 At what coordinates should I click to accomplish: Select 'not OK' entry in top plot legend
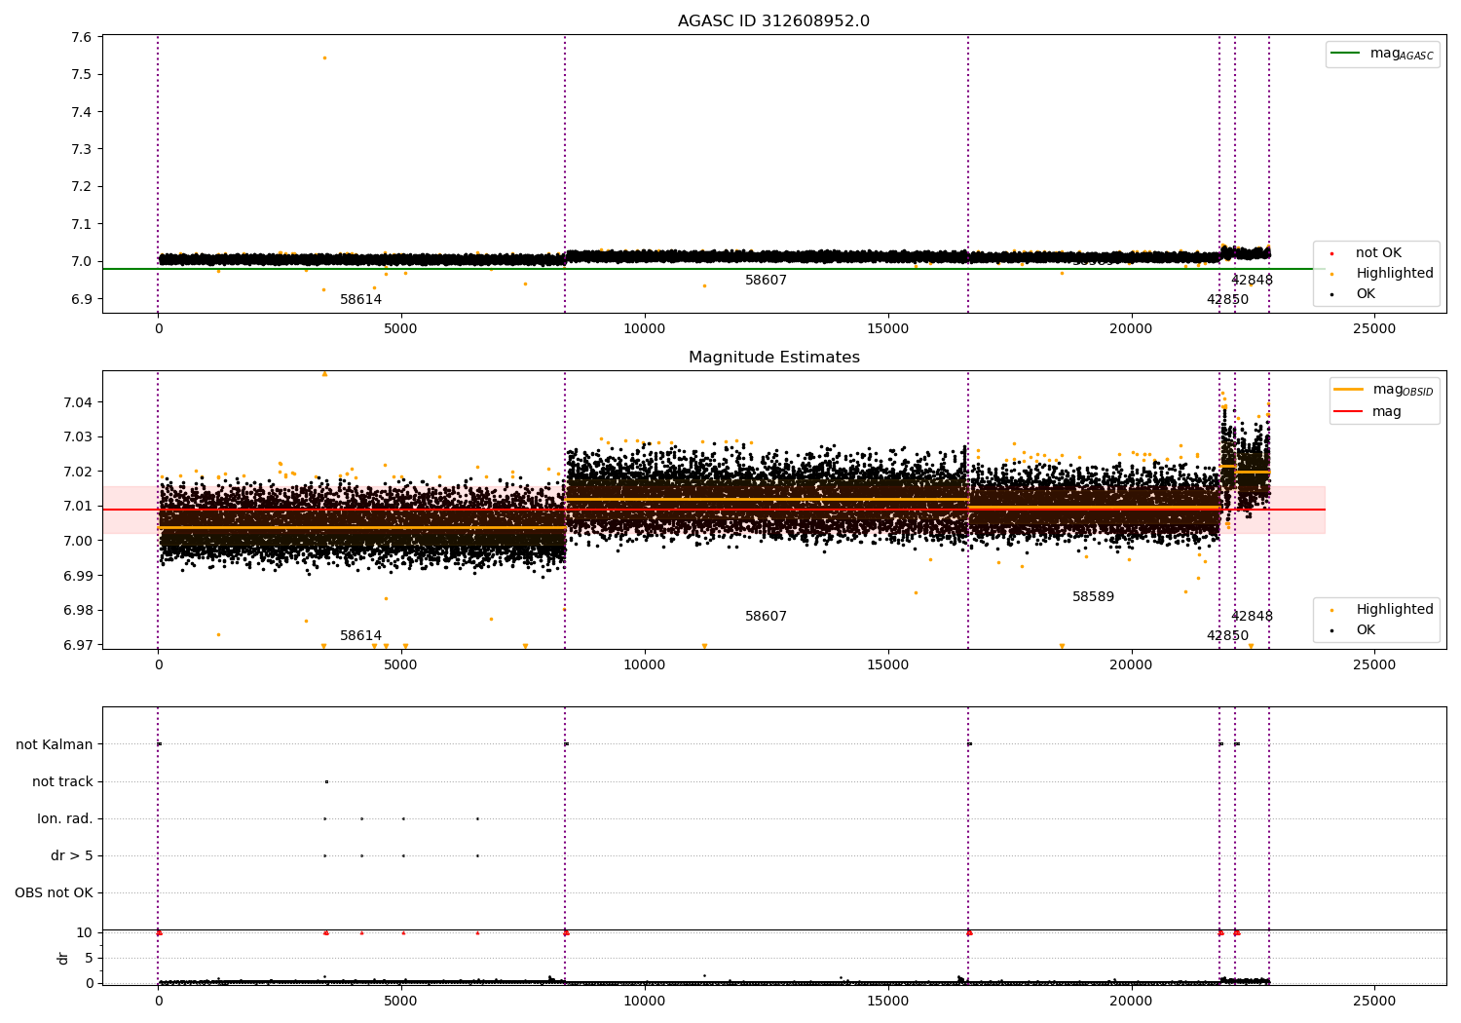tap(1378, 253)
